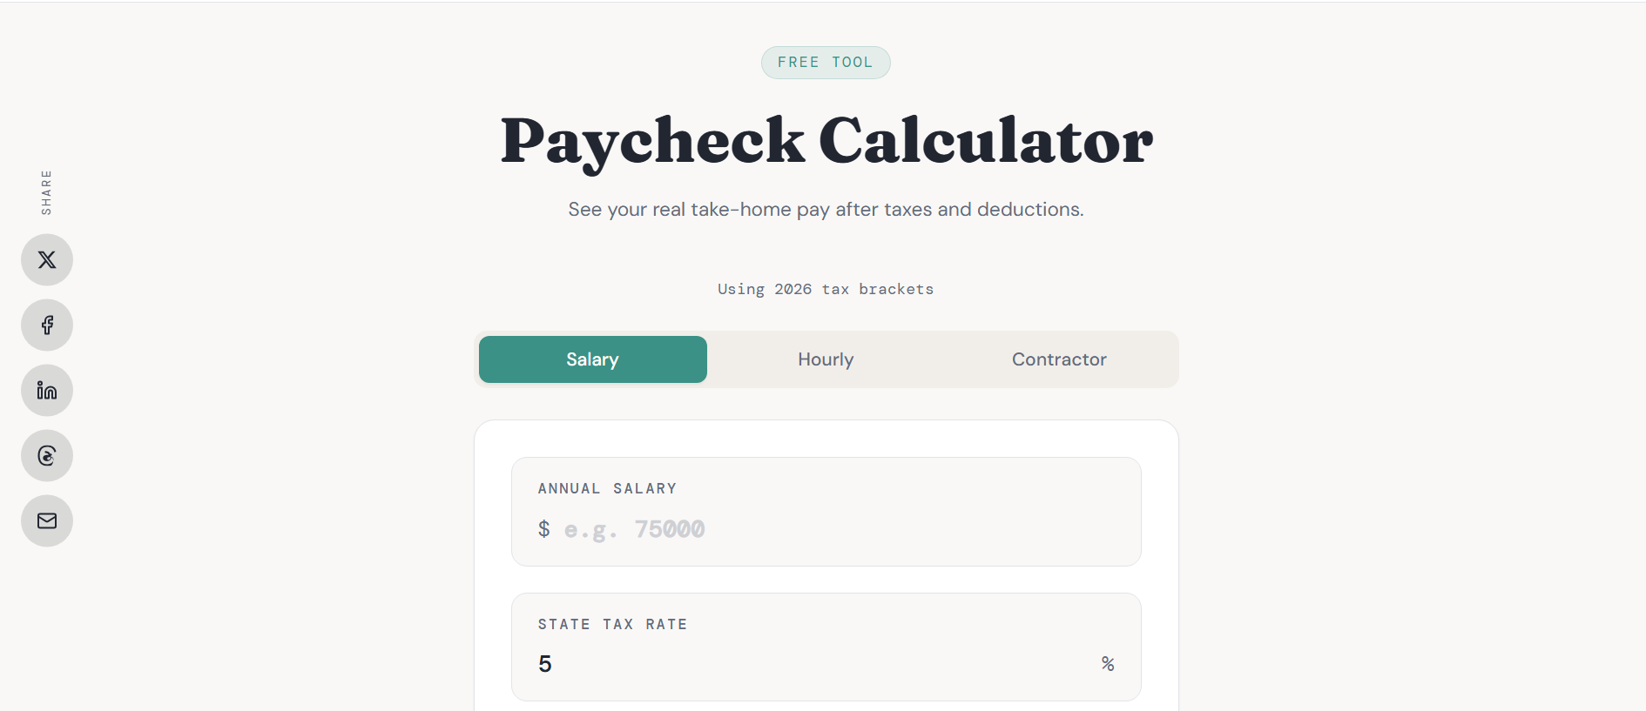Open the LinkedIn sharing option

[46, 390]
